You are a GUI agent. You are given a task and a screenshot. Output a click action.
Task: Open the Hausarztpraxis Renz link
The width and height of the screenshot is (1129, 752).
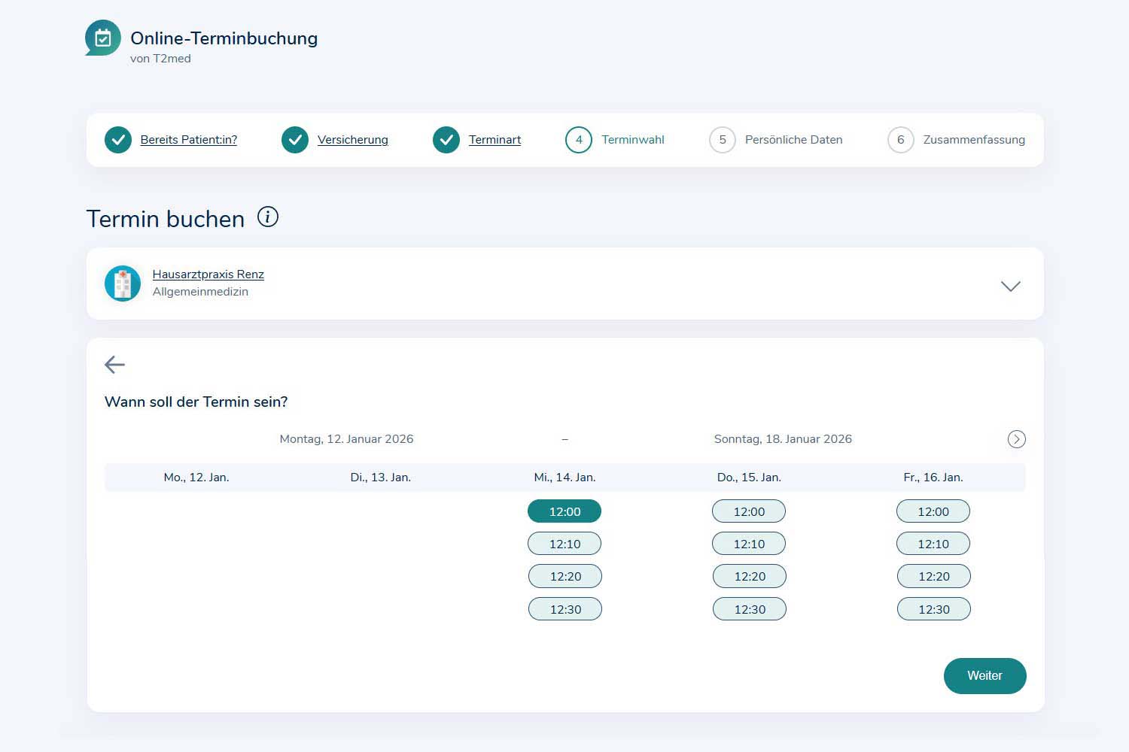(208, 274)
